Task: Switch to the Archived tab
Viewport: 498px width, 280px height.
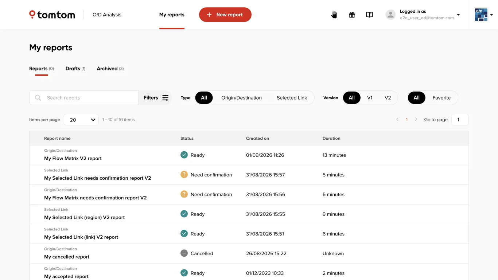Action: (110, 69)
